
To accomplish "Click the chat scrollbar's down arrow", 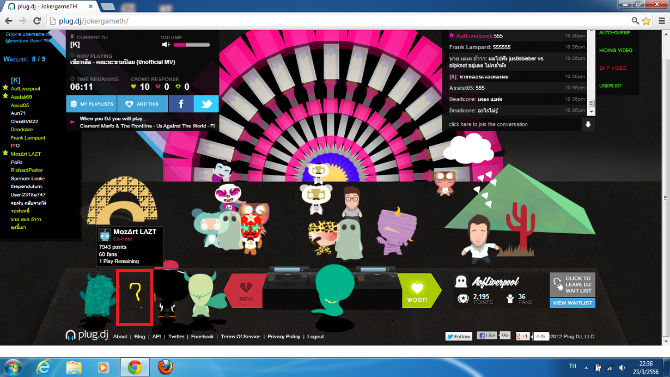I will click(591, 112).
